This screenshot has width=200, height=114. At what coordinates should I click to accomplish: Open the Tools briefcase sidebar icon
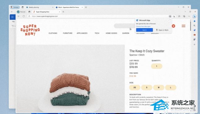point(194,35)
